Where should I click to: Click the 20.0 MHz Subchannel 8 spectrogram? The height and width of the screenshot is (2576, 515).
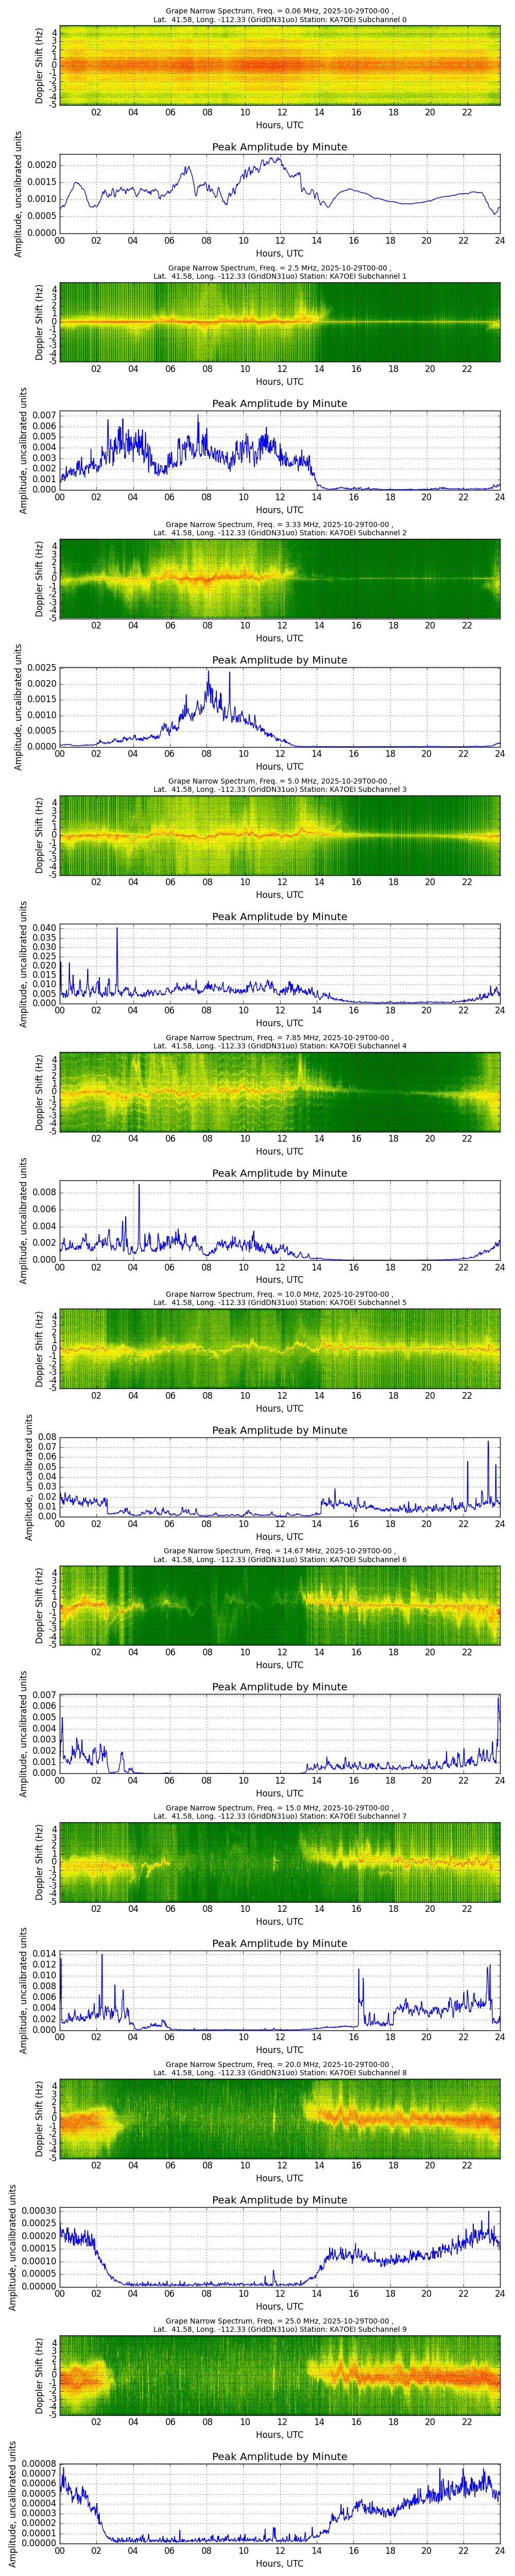click(280, 2118)
